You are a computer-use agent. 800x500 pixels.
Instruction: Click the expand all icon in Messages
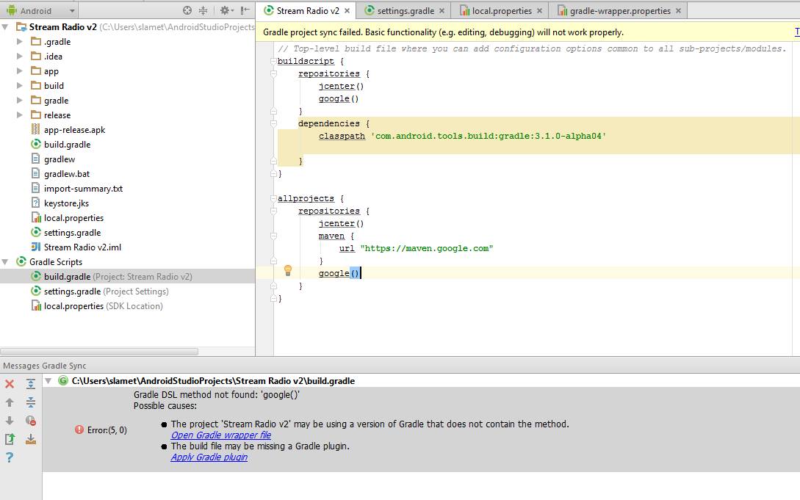31,384
